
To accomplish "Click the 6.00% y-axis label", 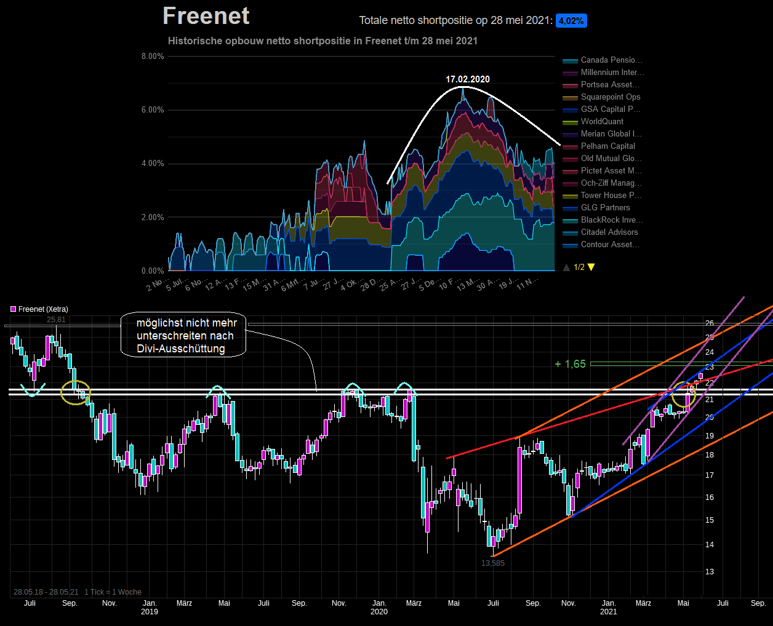I will [x=153, y=110].
